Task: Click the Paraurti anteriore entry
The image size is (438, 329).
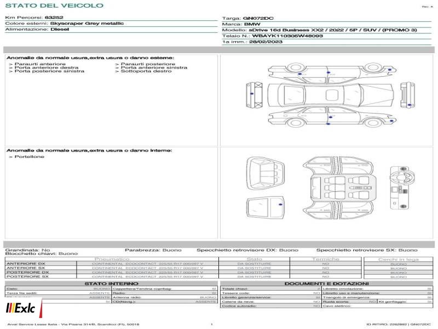Action: click(37, 64)
